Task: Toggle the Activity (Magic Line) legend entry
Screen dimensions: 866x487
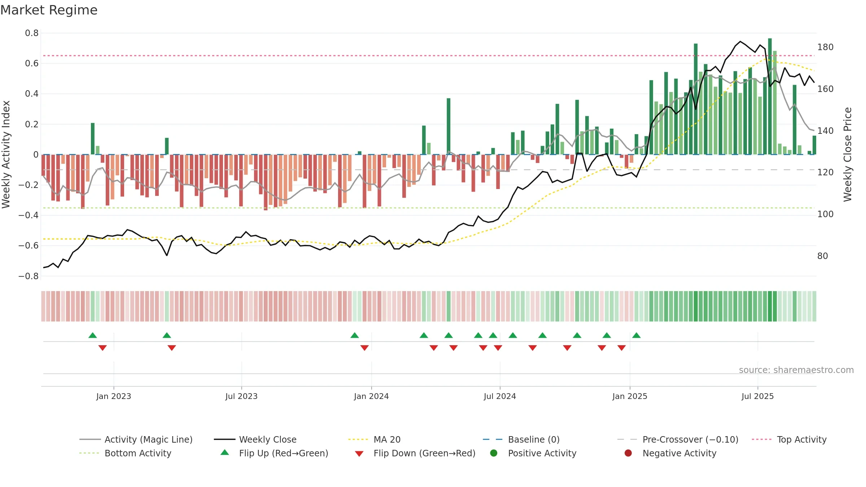Action: (x=136, y=439)
